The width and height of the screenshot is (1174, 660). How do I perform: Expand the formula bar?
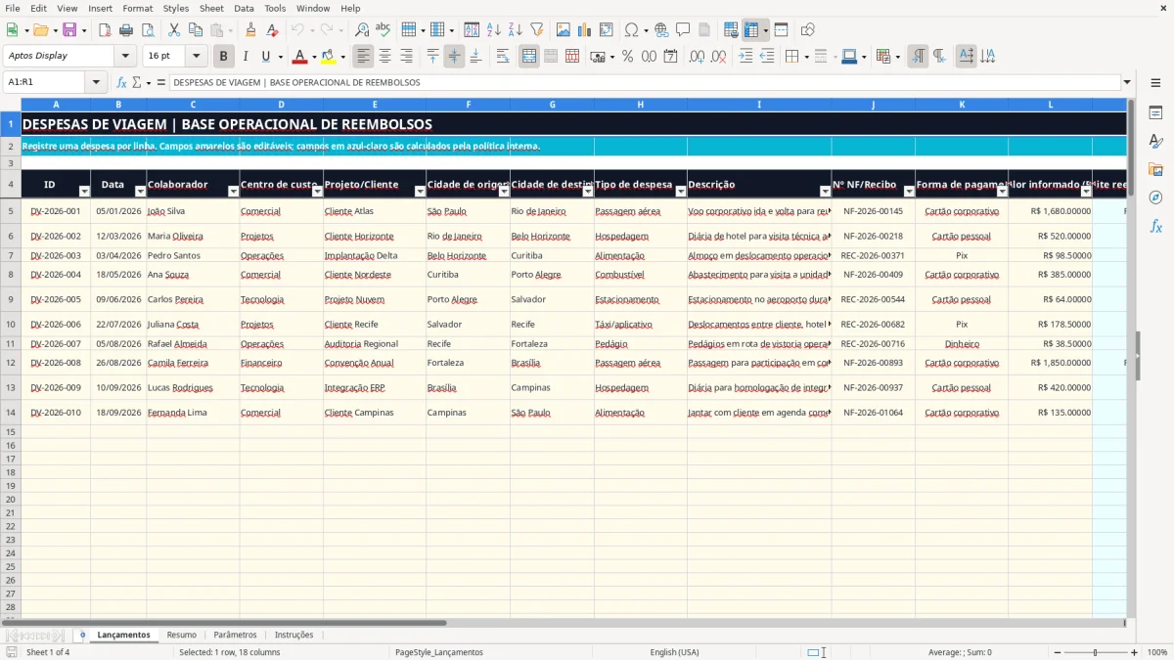[1127, 82]
